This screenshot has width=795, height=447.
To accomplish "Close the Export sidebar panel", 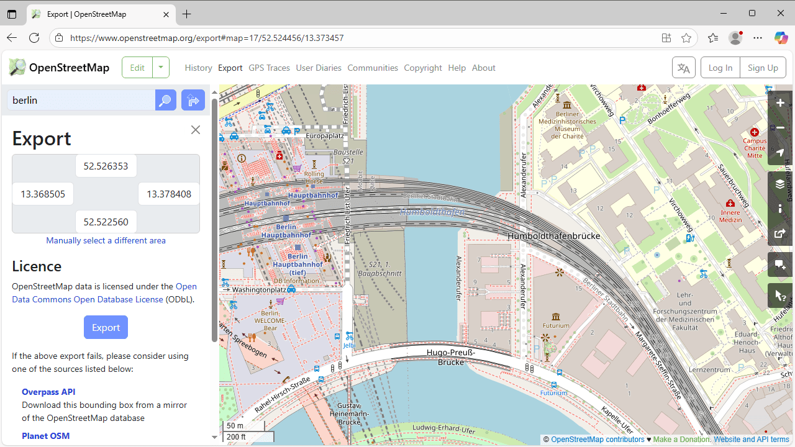I will [196, 130].
